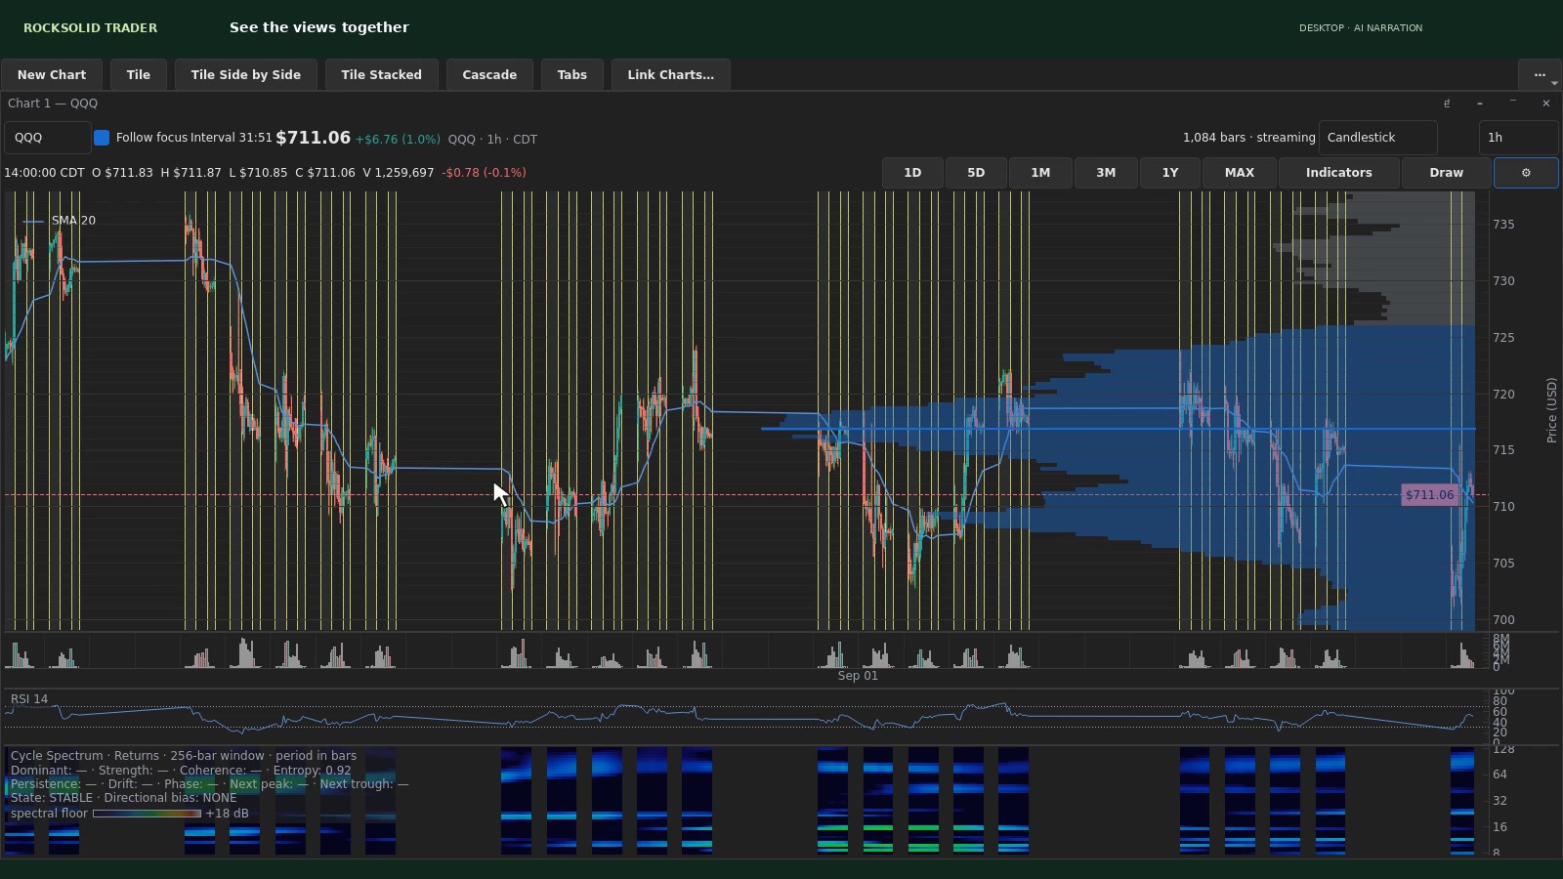Screen dimensions: 1563x879
Task: Set range to 5D
Action: tap(976, 173)
